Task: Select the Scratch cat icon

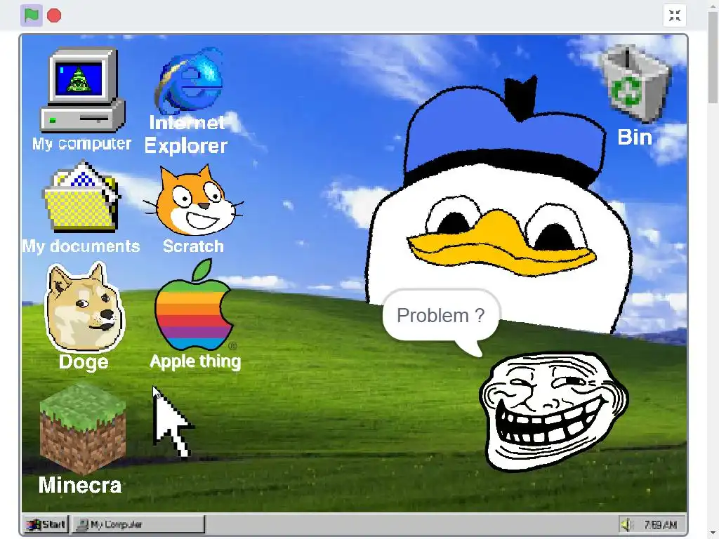Action: tap(193, 200)
